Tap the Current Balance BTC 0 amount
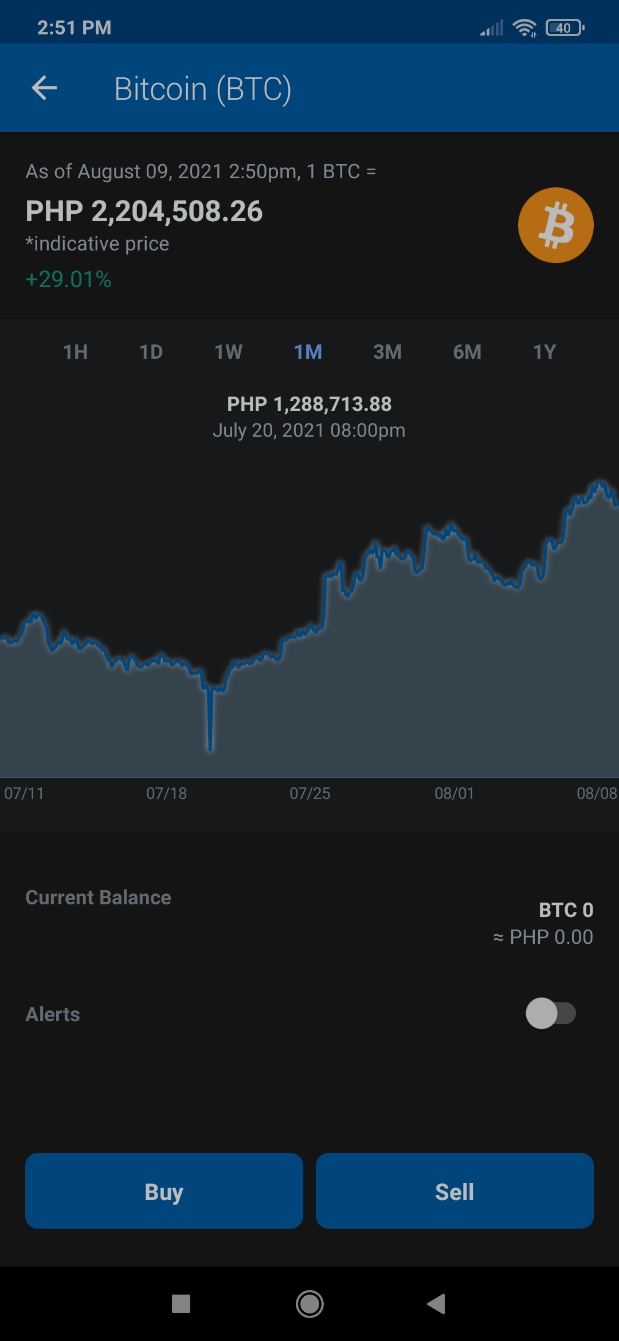 coord(566,910)
